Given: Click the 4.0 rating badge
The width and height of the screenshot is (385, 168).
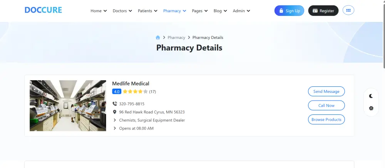Looking at the screenshot, I should (117, 92).
